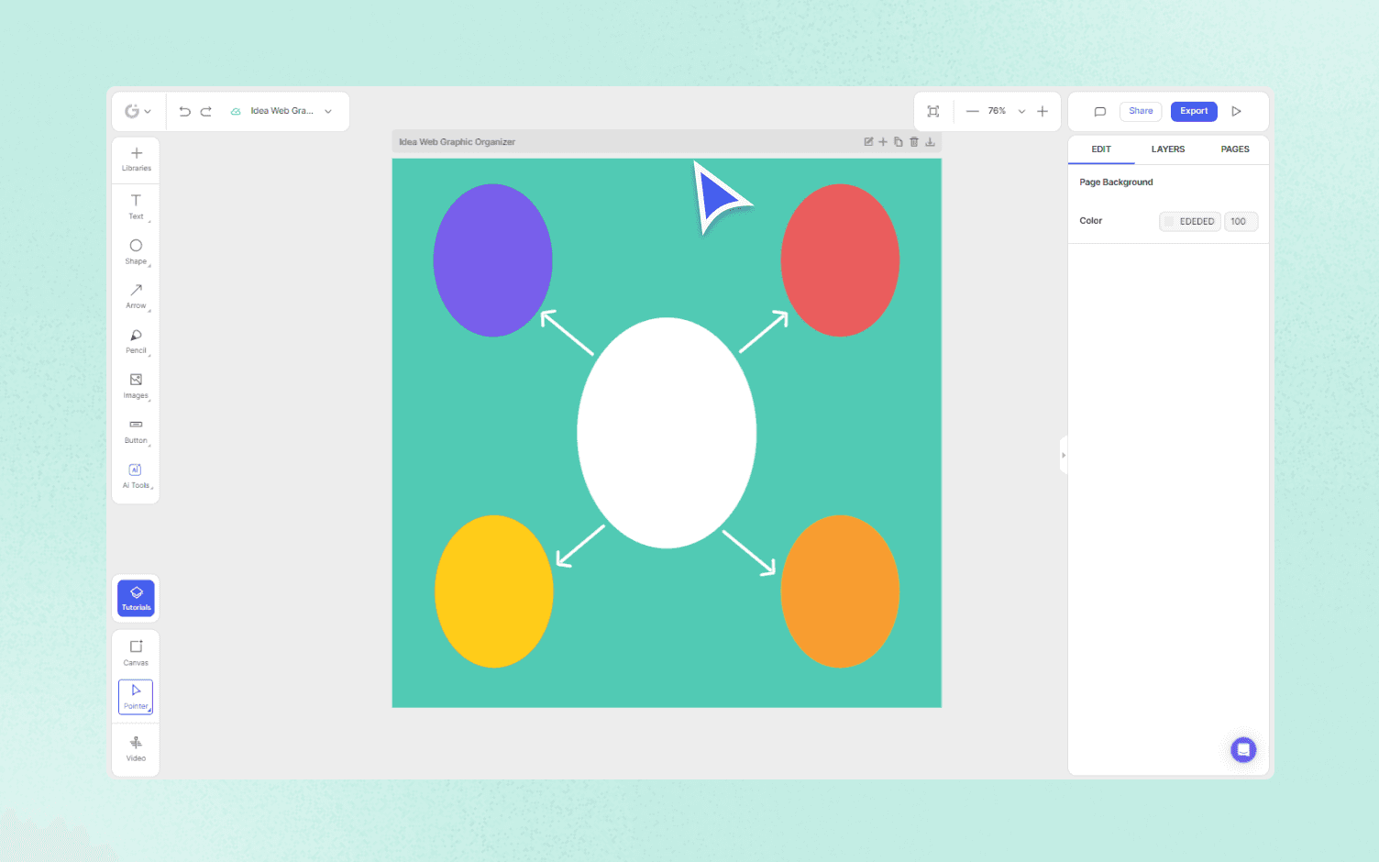Open the Libraries panel
This screenshot has width=1379, height=862.
coord(136,158)
